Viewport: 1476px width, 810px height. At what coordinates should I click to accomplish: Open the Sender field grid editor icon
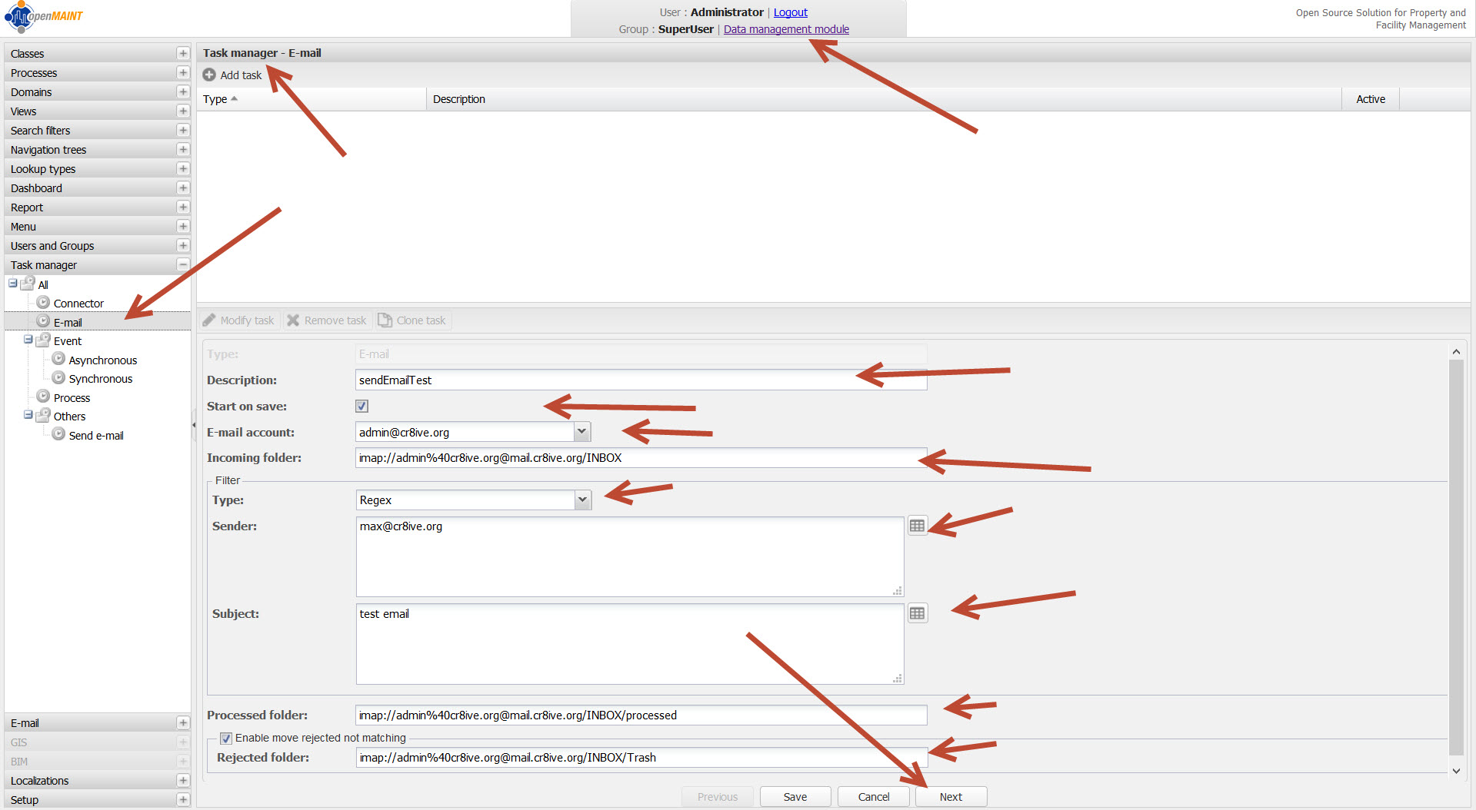tap(917, 526)
